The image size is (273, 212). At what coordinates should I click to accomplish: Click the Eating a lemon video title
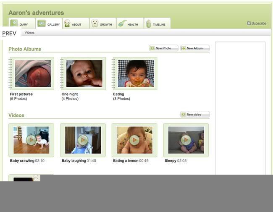pyautogui.click(x=126, y=161)
